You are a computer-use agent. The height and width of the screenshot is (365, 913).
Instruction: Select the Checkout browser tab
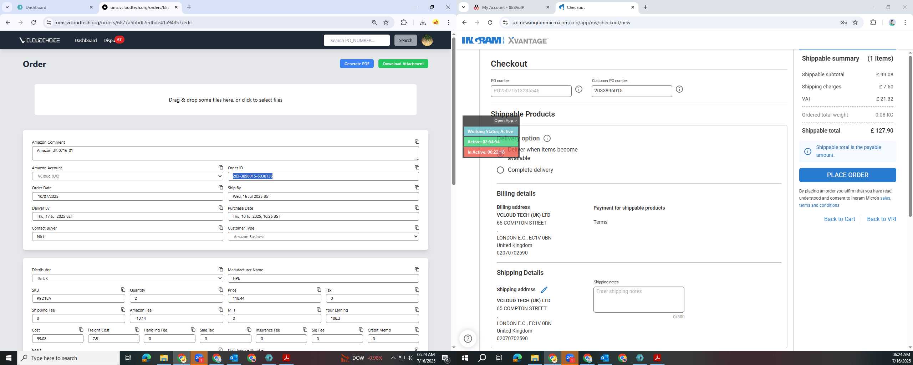(x=597, y=7)
